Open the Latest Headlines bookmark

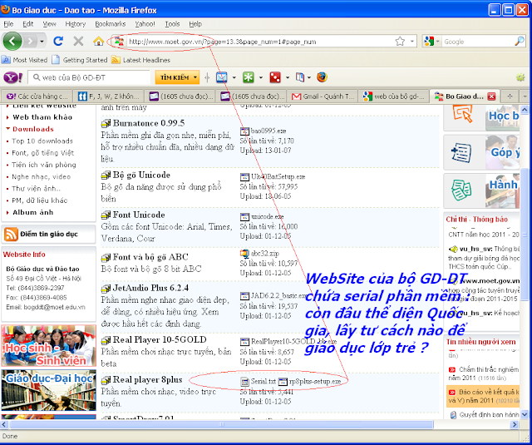tap(141, 60)
